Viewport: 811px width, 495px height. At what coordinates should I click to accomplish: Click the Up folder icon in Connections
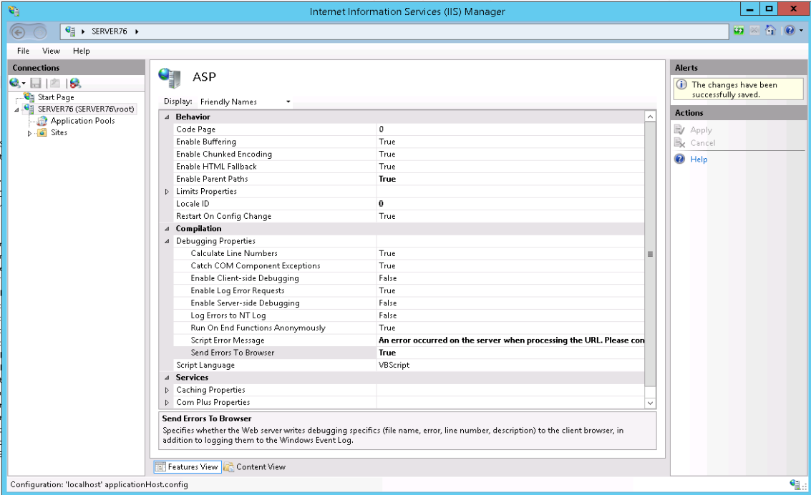[x=55, y=83]
